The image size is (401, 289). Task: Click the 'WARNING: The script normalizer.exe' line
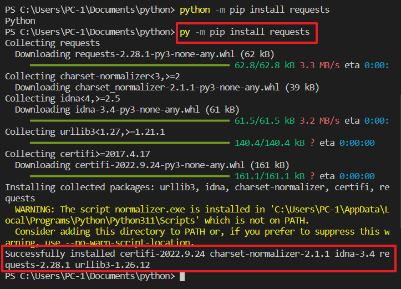[202, 210]
